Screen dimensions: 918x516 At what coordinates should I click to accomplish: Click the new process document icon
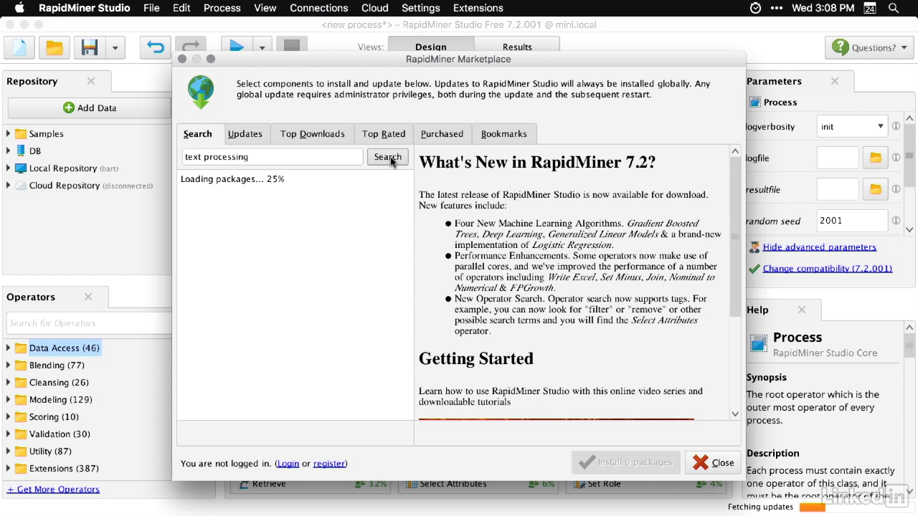pyautogui.click(x=19, y=47)
